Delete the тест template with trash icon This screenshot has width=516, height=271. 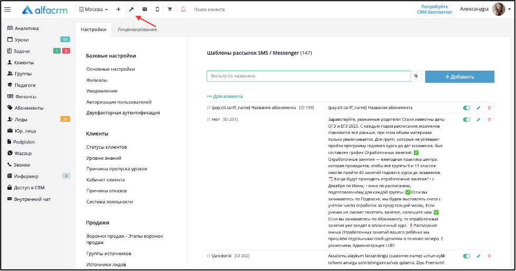[489, 120]
